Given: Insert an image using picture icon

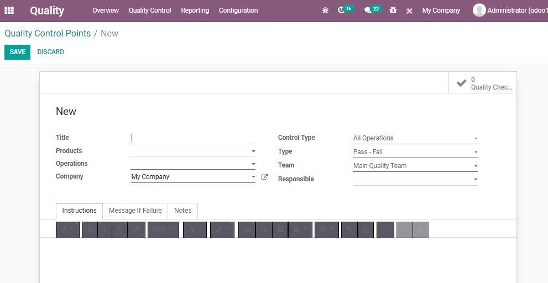Looking at the screenshot, I should coord(366,229).
